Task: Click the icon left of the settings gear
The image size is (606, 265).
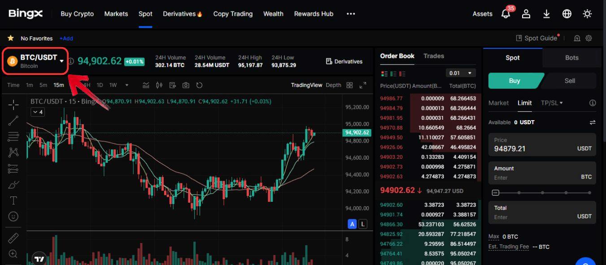Action: [577, 38]
